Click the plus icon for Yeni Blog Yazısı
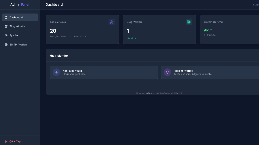The height and width of the screenshot is (145, 259). [56, 72]
